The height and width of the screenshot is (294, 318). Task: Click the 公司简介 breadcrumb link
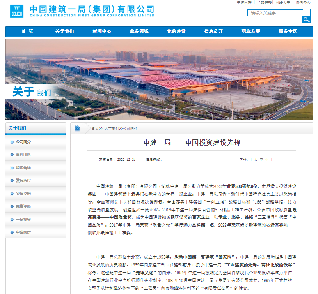[130, 128]
